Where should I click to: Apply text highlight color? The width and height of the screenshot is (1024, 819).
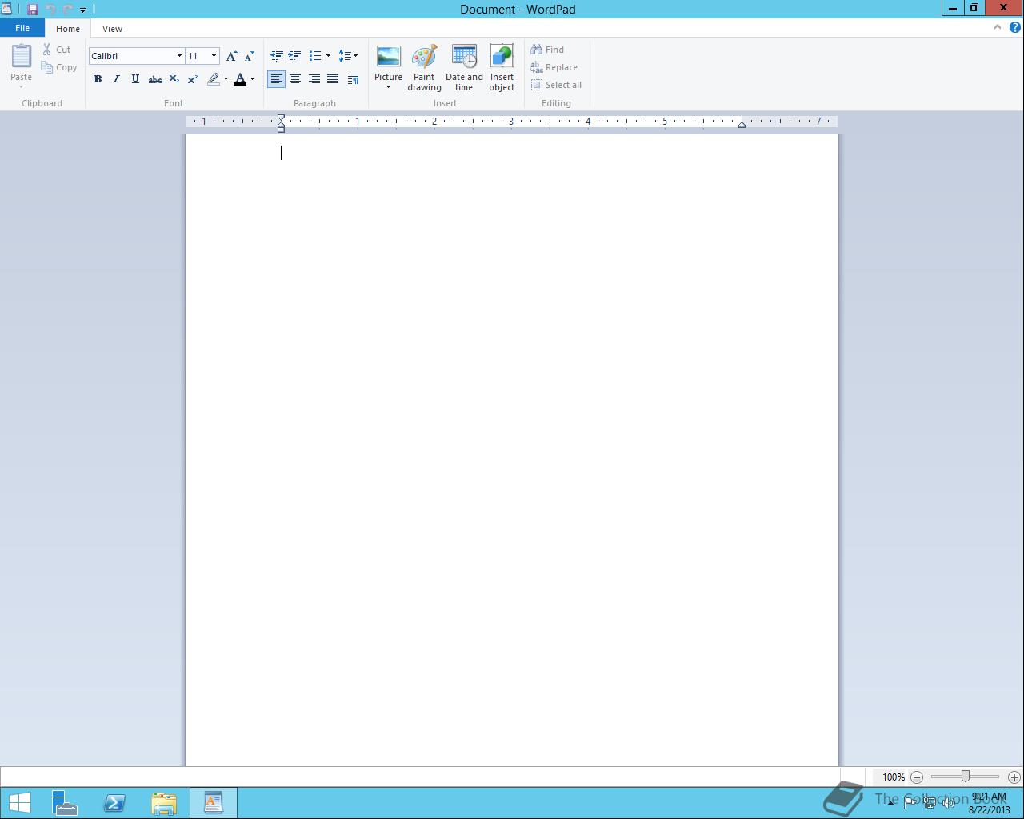tap(213, 79)
